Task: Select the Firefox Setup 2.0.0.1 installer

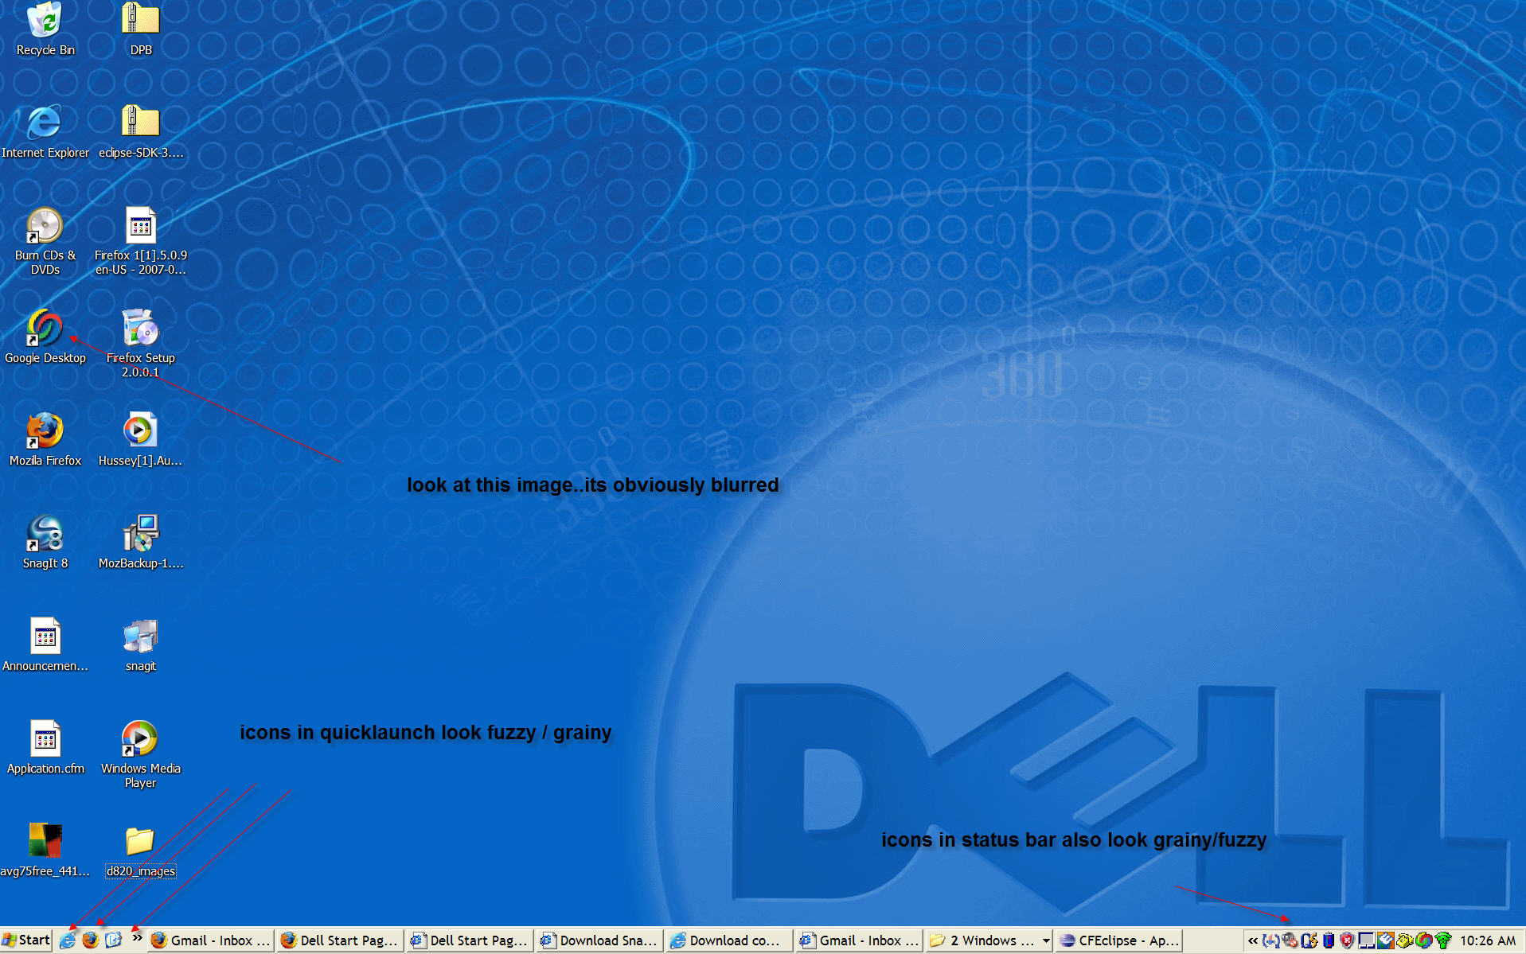Action: tap(141, 344)
